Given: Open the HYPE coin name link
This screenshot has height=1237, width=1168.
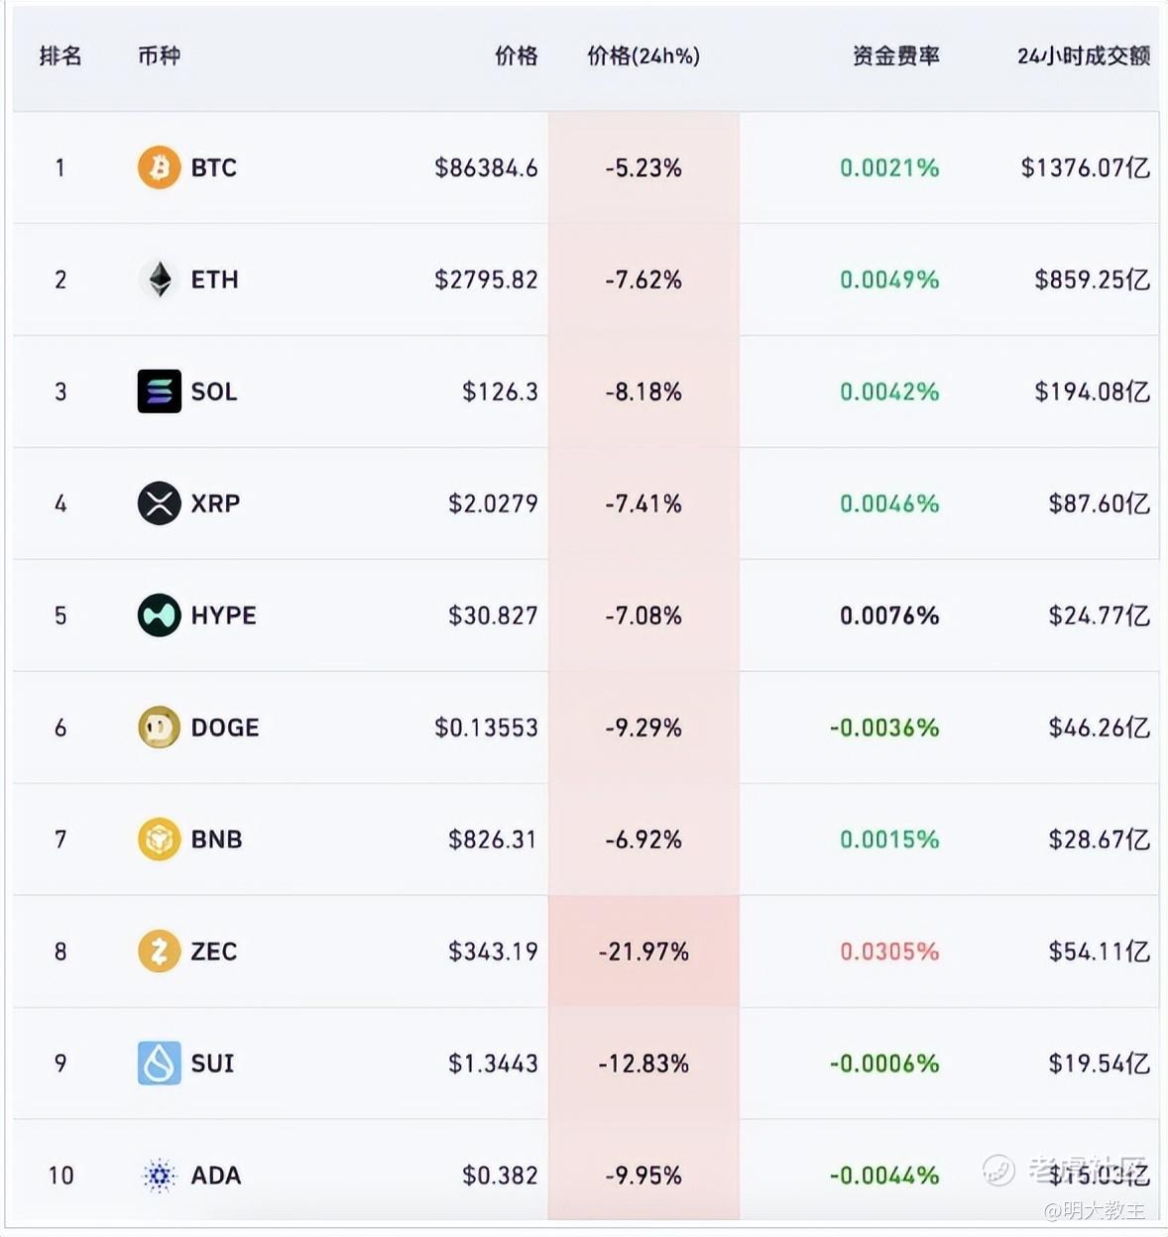Looking at the screenshot, I should 223,616.
